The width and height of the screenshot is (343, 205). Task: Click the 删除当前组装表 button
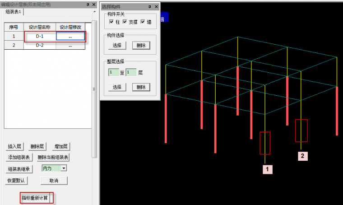(53, 157)
